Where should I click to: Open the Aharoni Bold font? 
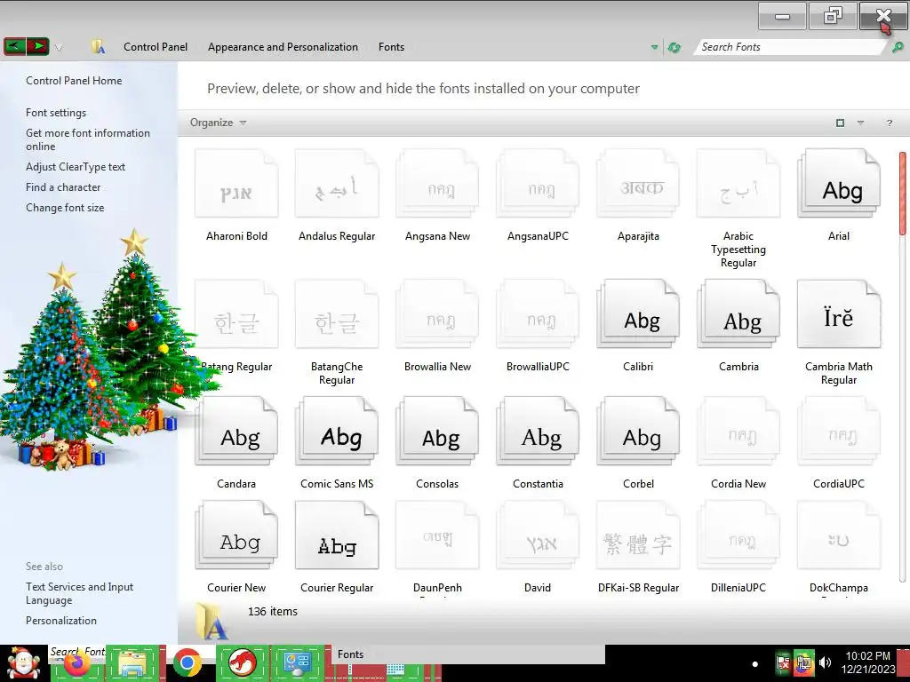[x=236, y=183]
